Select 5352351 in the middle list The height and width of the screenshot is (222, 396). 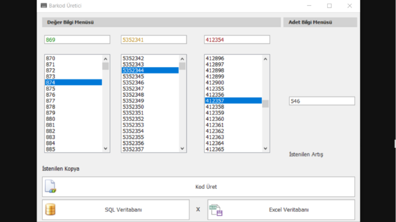(150, 113)
